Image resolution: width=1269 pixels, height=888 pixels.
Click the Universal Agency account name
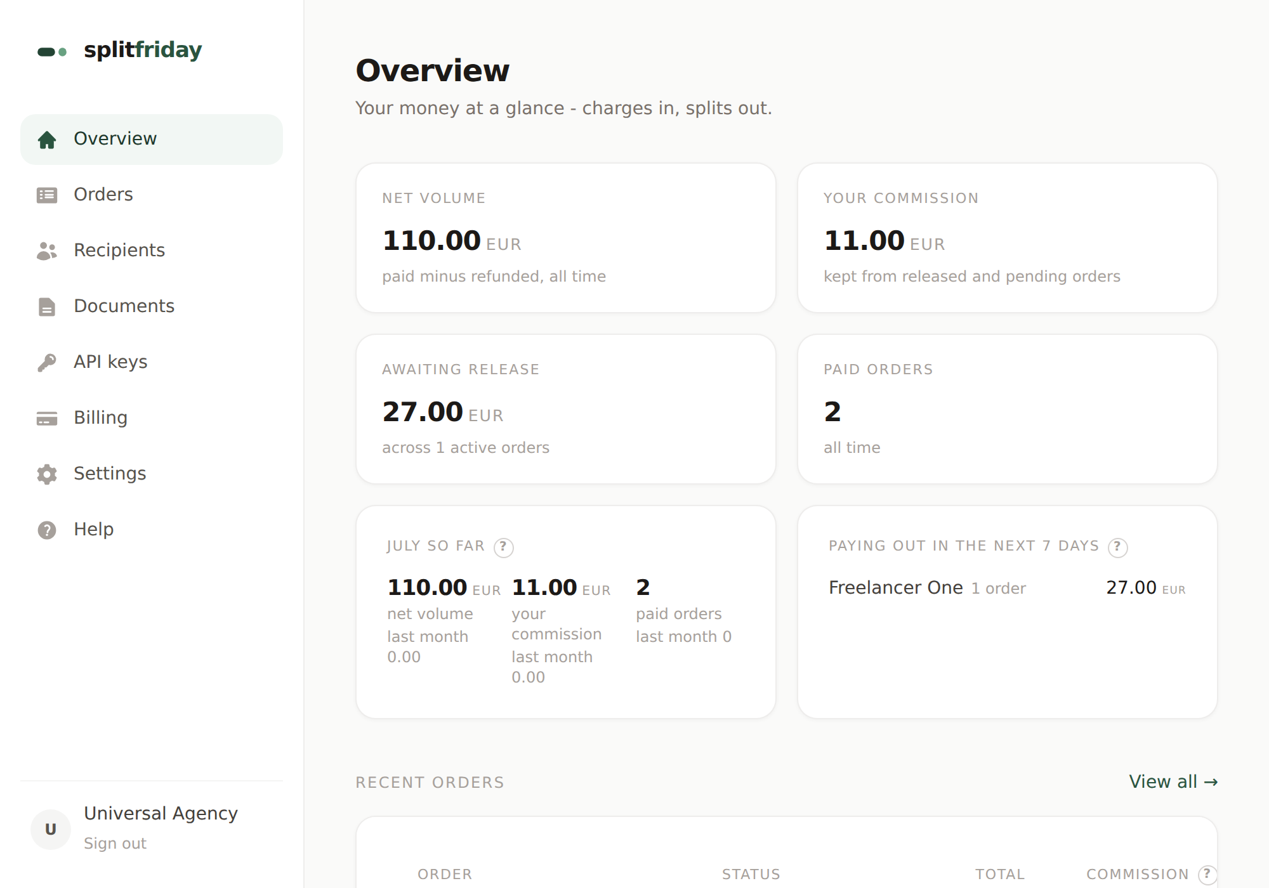click(x=161, y=813)
